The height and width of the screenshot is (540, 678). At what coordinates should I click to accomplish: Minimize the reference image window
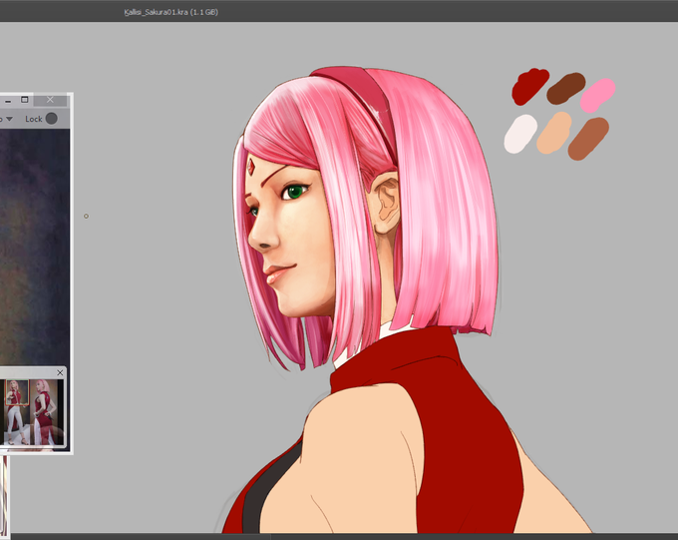point(8,101)
